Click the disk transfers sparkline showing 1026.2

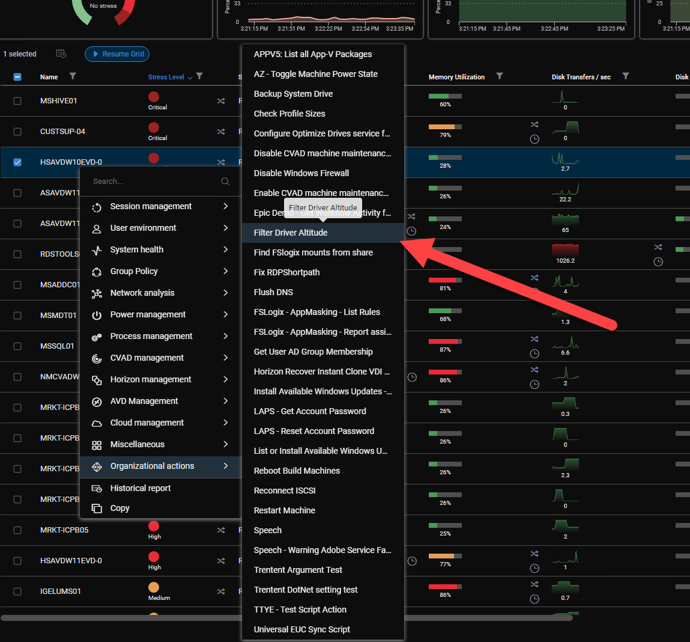point(565,249)
